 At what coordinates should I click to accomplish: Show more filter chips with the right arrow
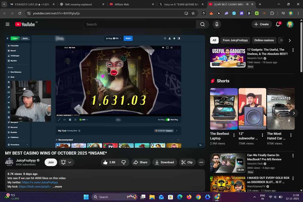(x=290, y=40)
